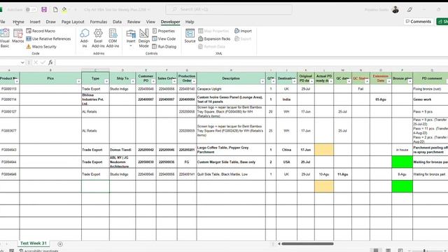Viewport: 448px width, 252px height.
Task: Switch to the Home tab
Action: coord(18,22)
